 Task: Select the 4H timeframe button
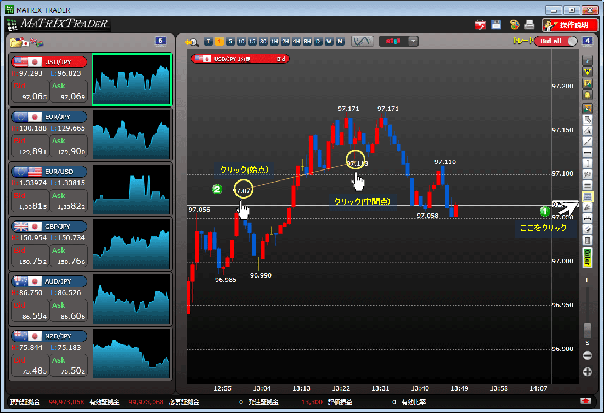click(296, 41)
